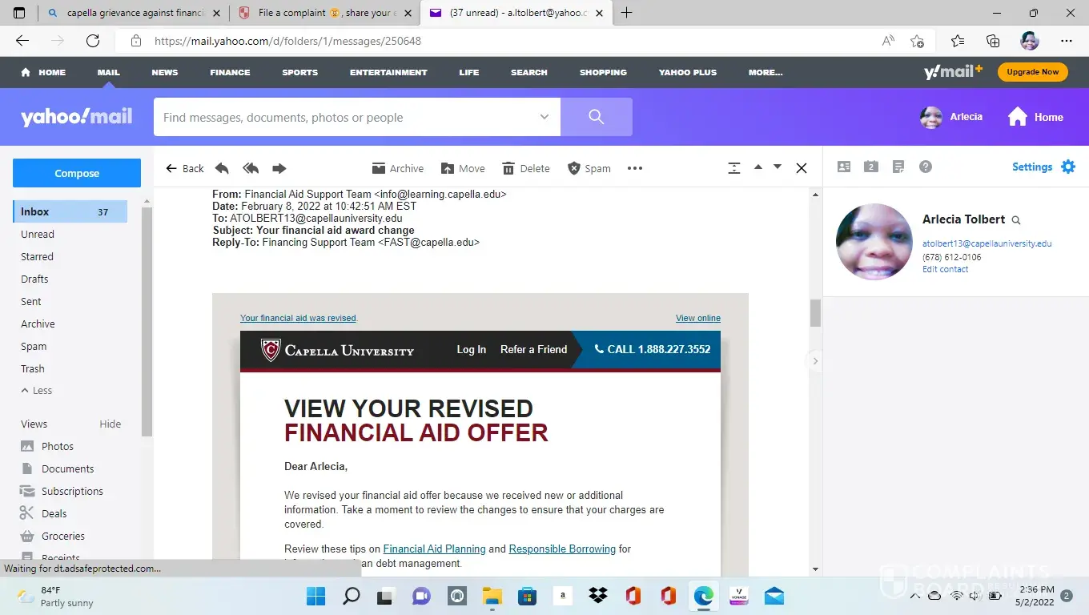Open the Help question mark icon

[926, 167]
